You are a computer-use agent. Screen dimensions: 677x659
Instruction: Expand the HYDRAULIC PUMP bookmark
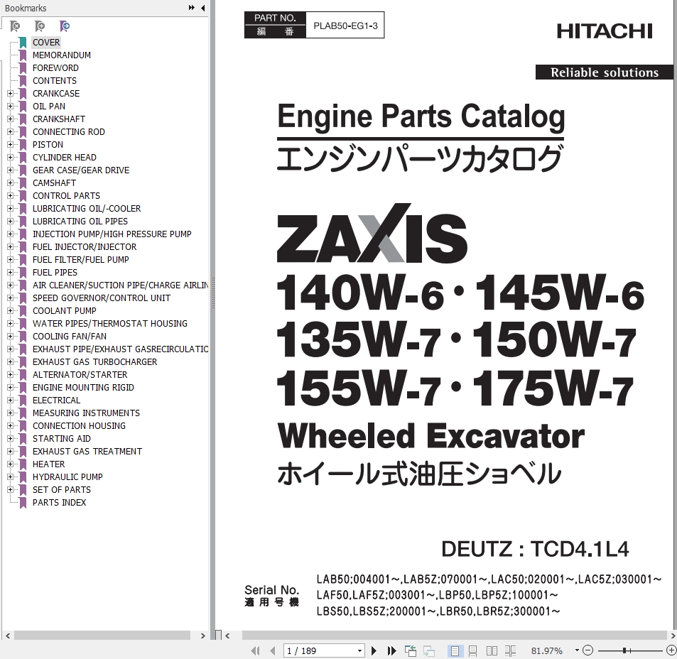pyautogui.click(x=11, y=477)
